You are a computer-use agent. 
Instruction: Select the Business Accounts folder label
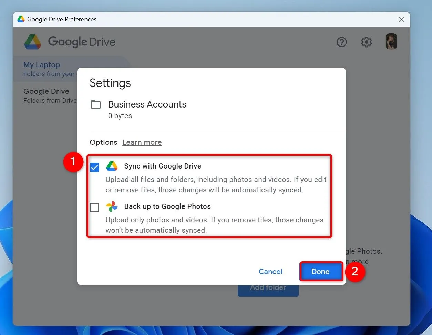[147, 104]
